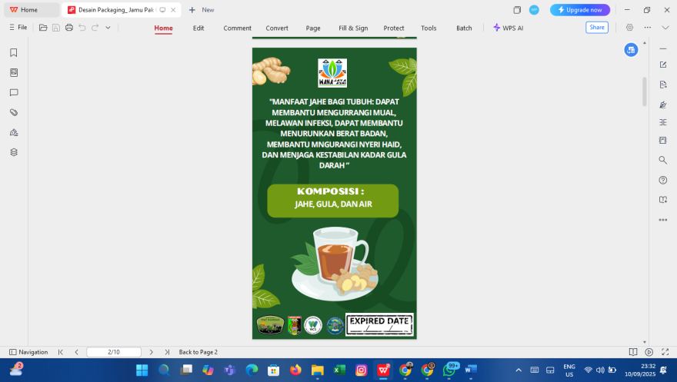The width and height of the screenshot is (677, 382).
Task: Open the bookmarks panel in left sidebar
Action: click(13, 53)
